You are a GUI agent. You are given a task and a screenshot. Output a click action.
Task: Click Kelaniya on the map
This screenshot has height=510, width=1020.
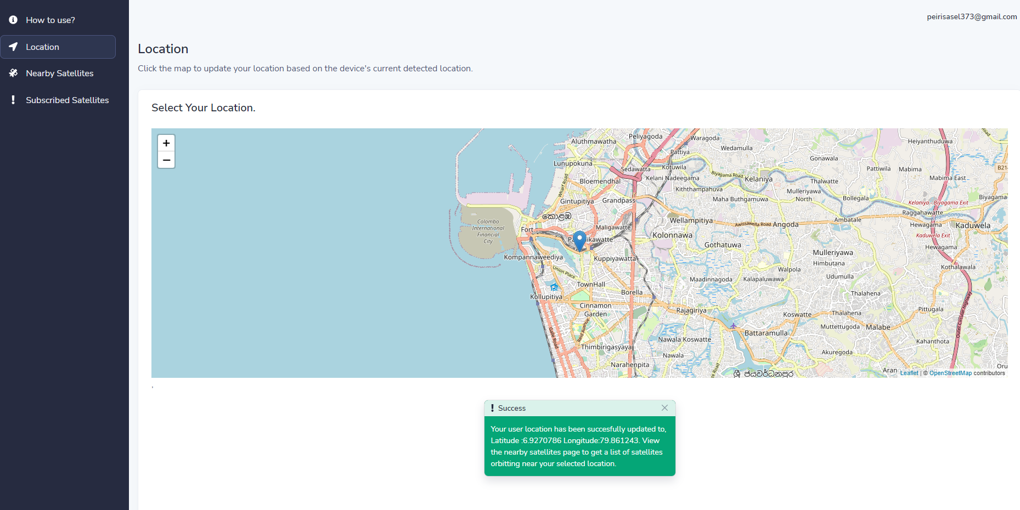click(x=758, y=179)
